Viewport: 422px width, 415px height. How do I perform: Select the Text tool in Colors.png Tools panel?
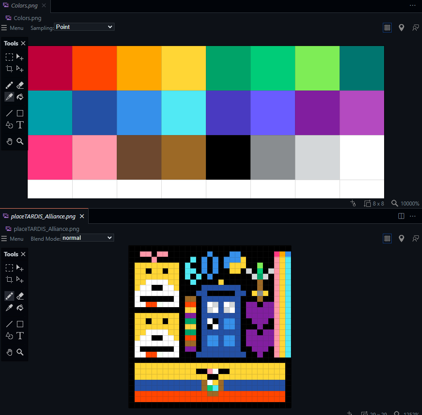click(20, 125)
